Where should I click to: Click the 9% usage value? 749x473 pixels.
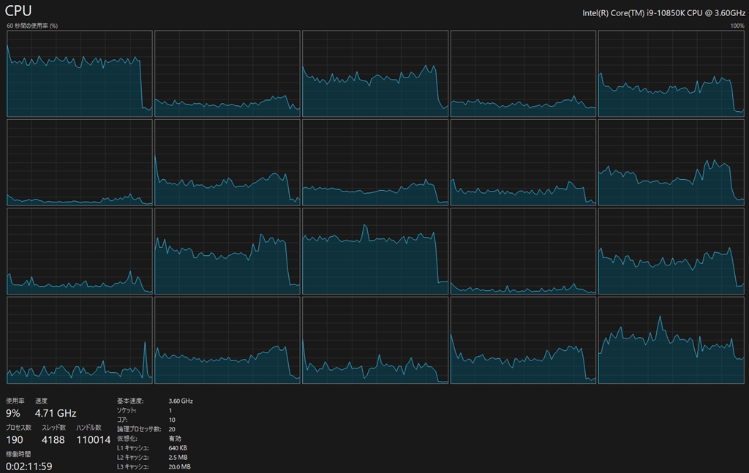[13, 413]
